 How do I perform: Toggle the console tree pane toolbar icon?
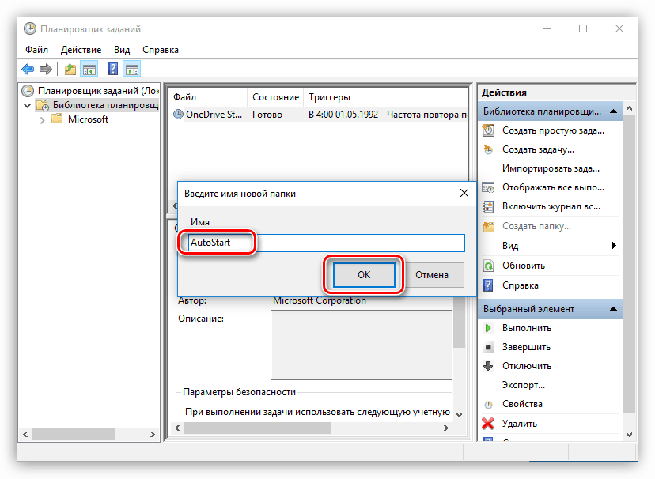(89, 69)
